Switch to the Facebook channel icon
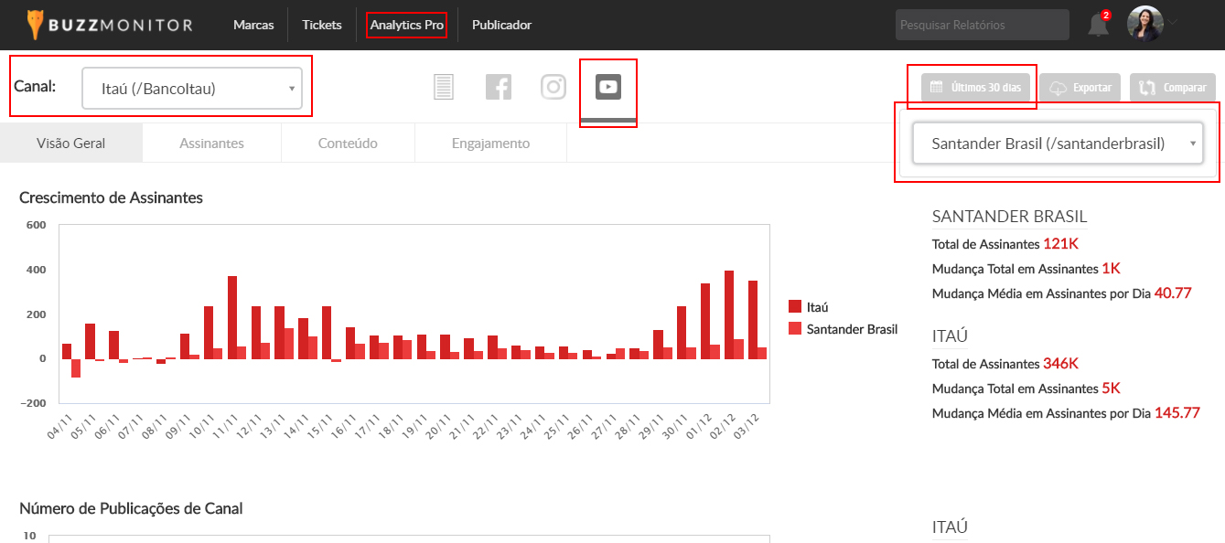The image size is (1225, 543). pos(499,87)
